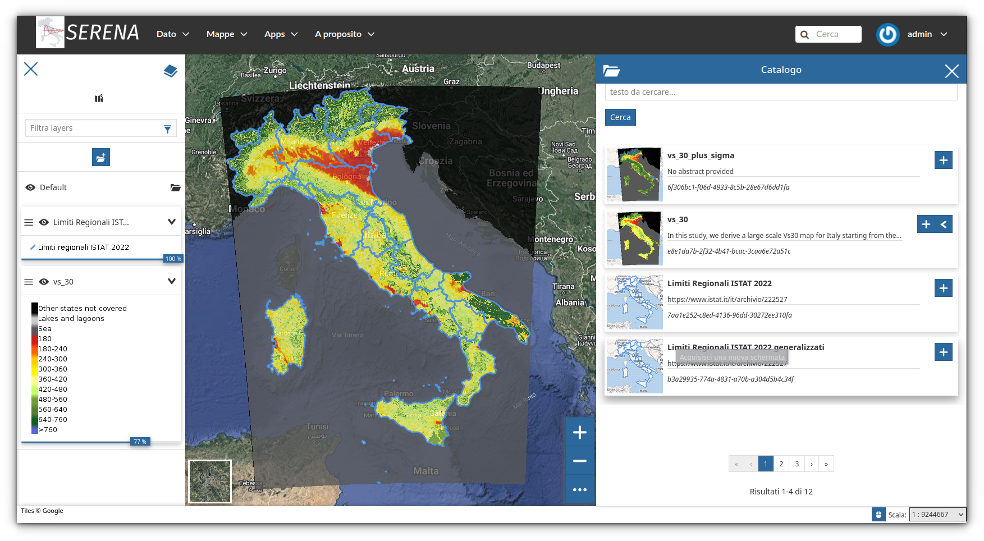Click the 'Other states not covered' legend text
984x541 pixels.
83,308
